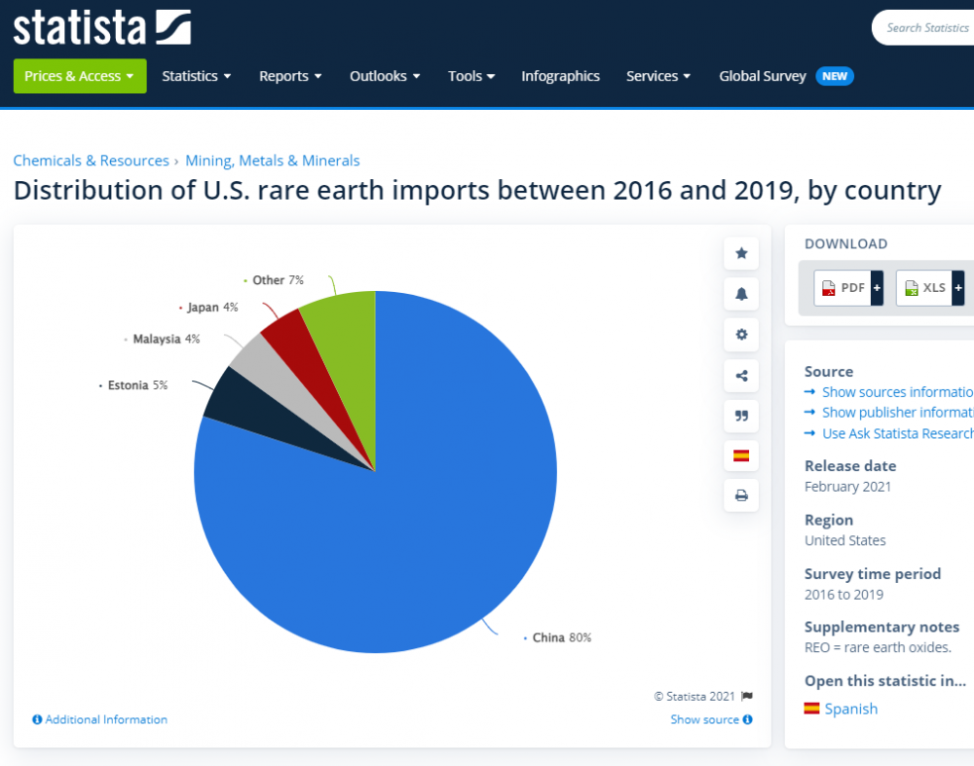974x766 pixels.
Task: Expand the Prices & Access dropdown
Action: coord(79,76)
